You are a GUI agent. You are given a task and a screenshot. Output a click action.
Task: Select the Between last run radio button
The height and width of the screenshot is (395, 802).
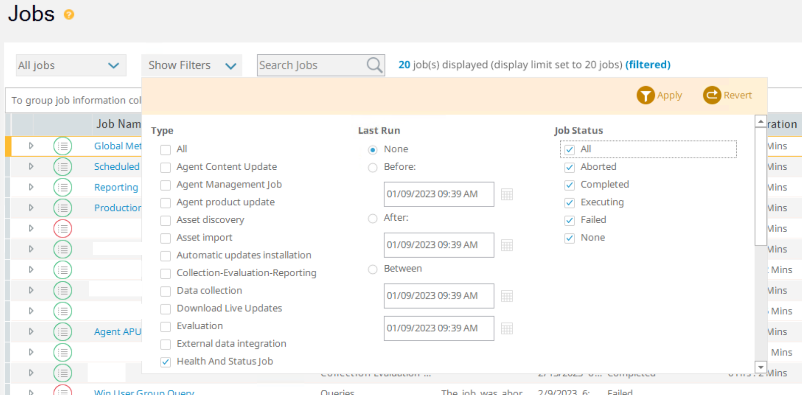[x=373, y=270]
